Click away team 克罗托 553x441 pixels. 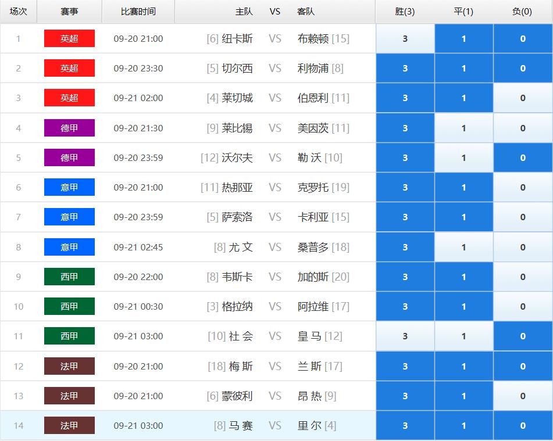pos(313,187)
